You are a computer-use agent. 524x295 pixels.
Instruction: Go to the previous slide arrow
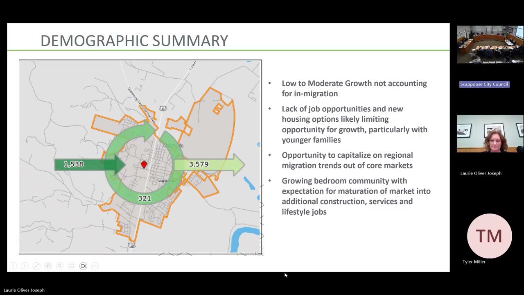tap(13, 266)
